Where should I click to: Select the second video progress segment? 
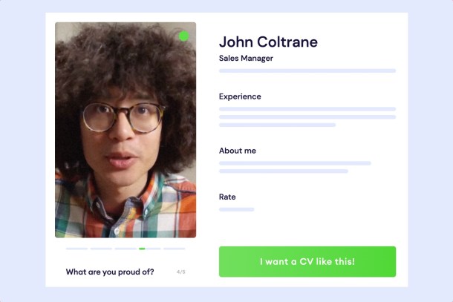click(101, 249)
